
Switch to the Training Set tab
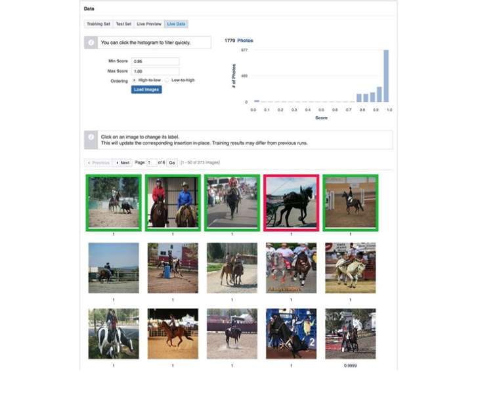pyautogui.click(x=98, y=24)
